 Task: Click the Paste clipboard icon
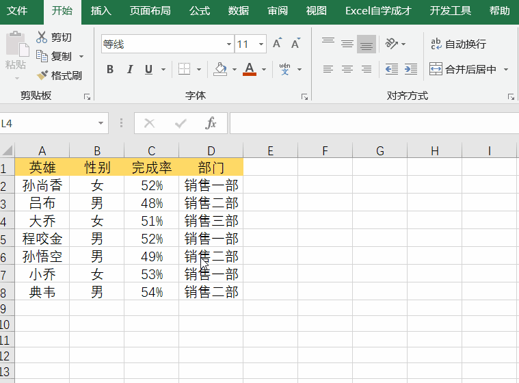(16, 44)
